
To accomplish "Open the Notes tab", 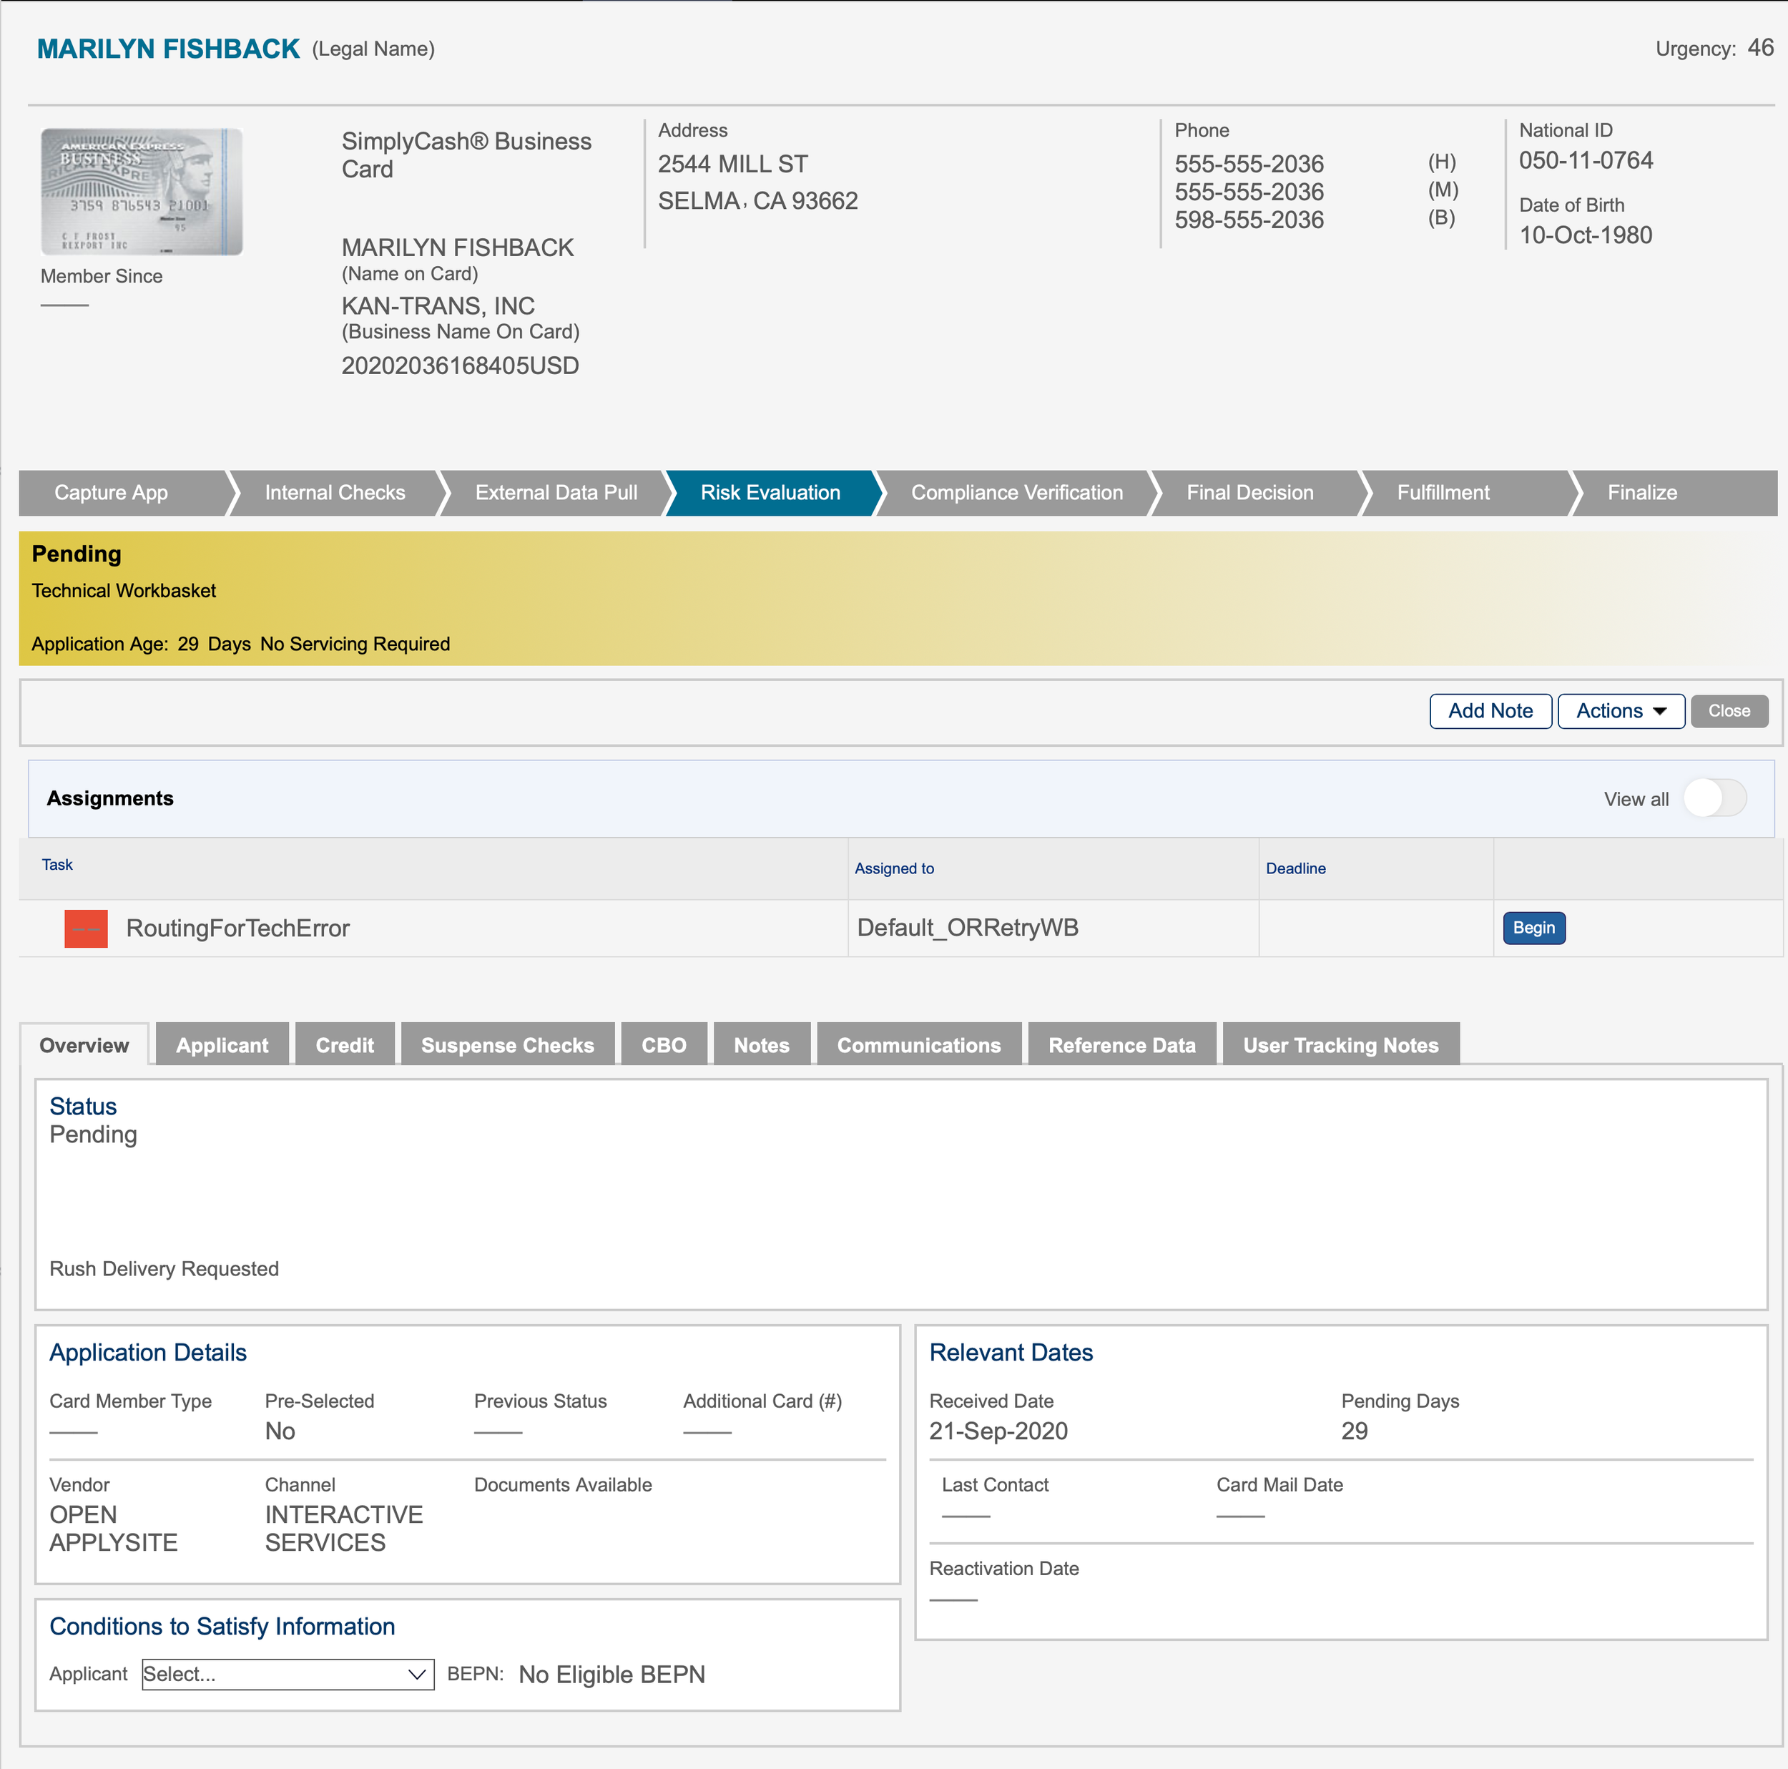I will click(x=761, y=1044).
